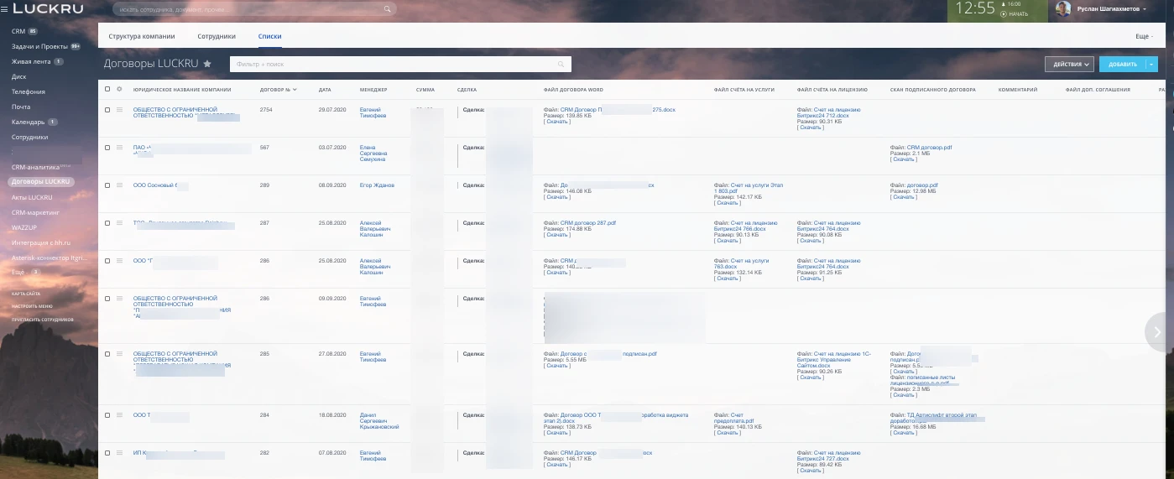
Task: Open row menu for contract 2754
Action: click(119, 110)
